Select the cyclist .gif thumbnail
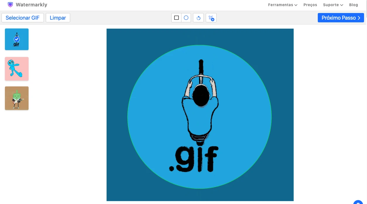The width and height of the screenshot is (367, 204). point(17,39)
